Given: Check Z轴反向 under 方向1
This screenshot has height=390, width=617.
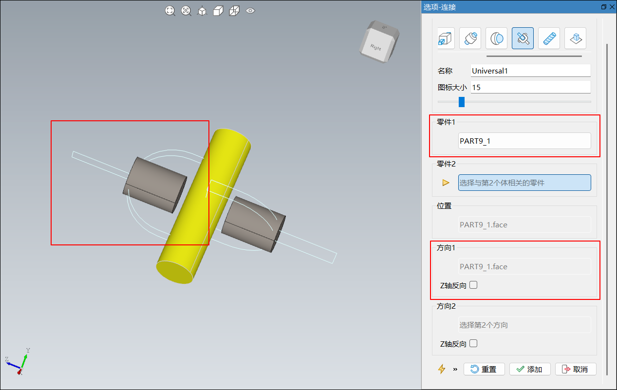Looking at the screenshot, I should pos(473,285).
